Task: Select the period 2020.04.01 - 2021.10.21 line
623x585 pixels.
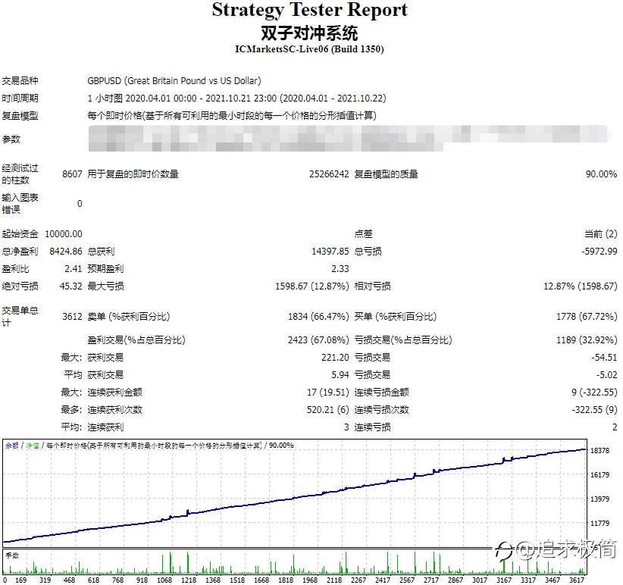Action: [x=236, y=98]
